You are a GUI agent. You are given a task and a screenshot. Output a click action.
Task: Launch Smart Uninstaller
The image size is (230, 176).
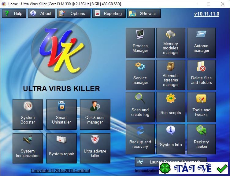pos(61,115)
